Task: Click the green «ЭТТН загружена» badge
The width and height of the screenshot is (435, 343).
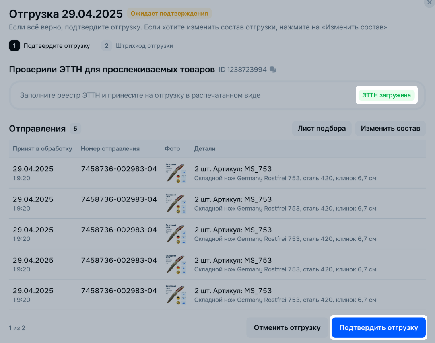Action: [x=386, y=95]
